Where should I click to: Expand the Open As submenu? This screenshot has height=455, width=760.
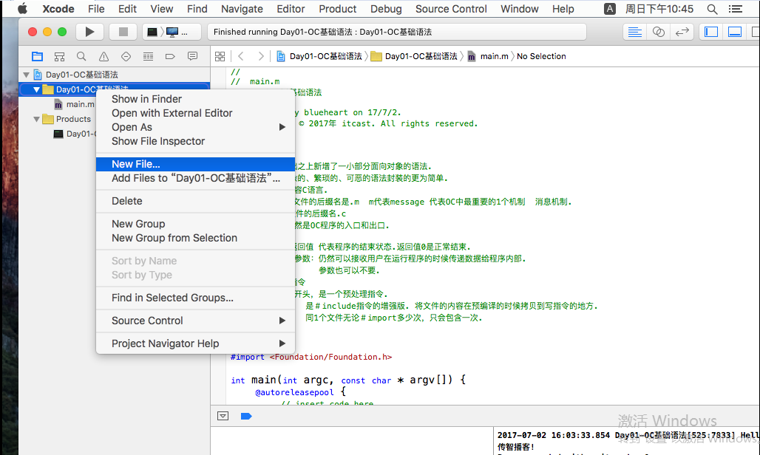[x=195, y=127]
